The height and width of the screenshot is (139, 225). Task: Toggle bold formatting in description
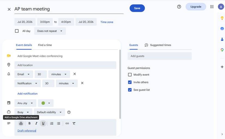point(29,123)
